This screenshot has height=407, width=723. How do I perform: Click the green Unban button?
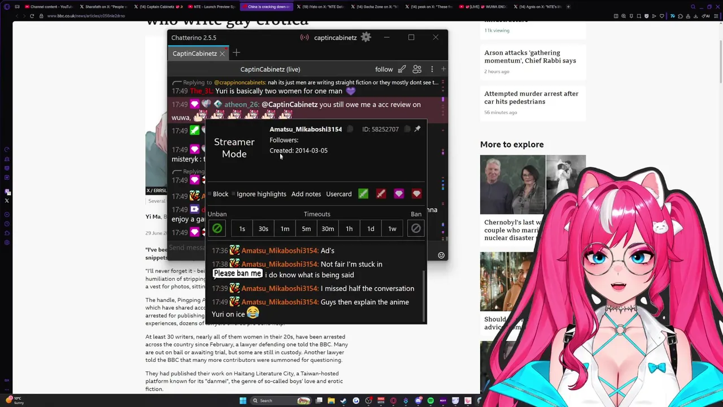point(217,228)
